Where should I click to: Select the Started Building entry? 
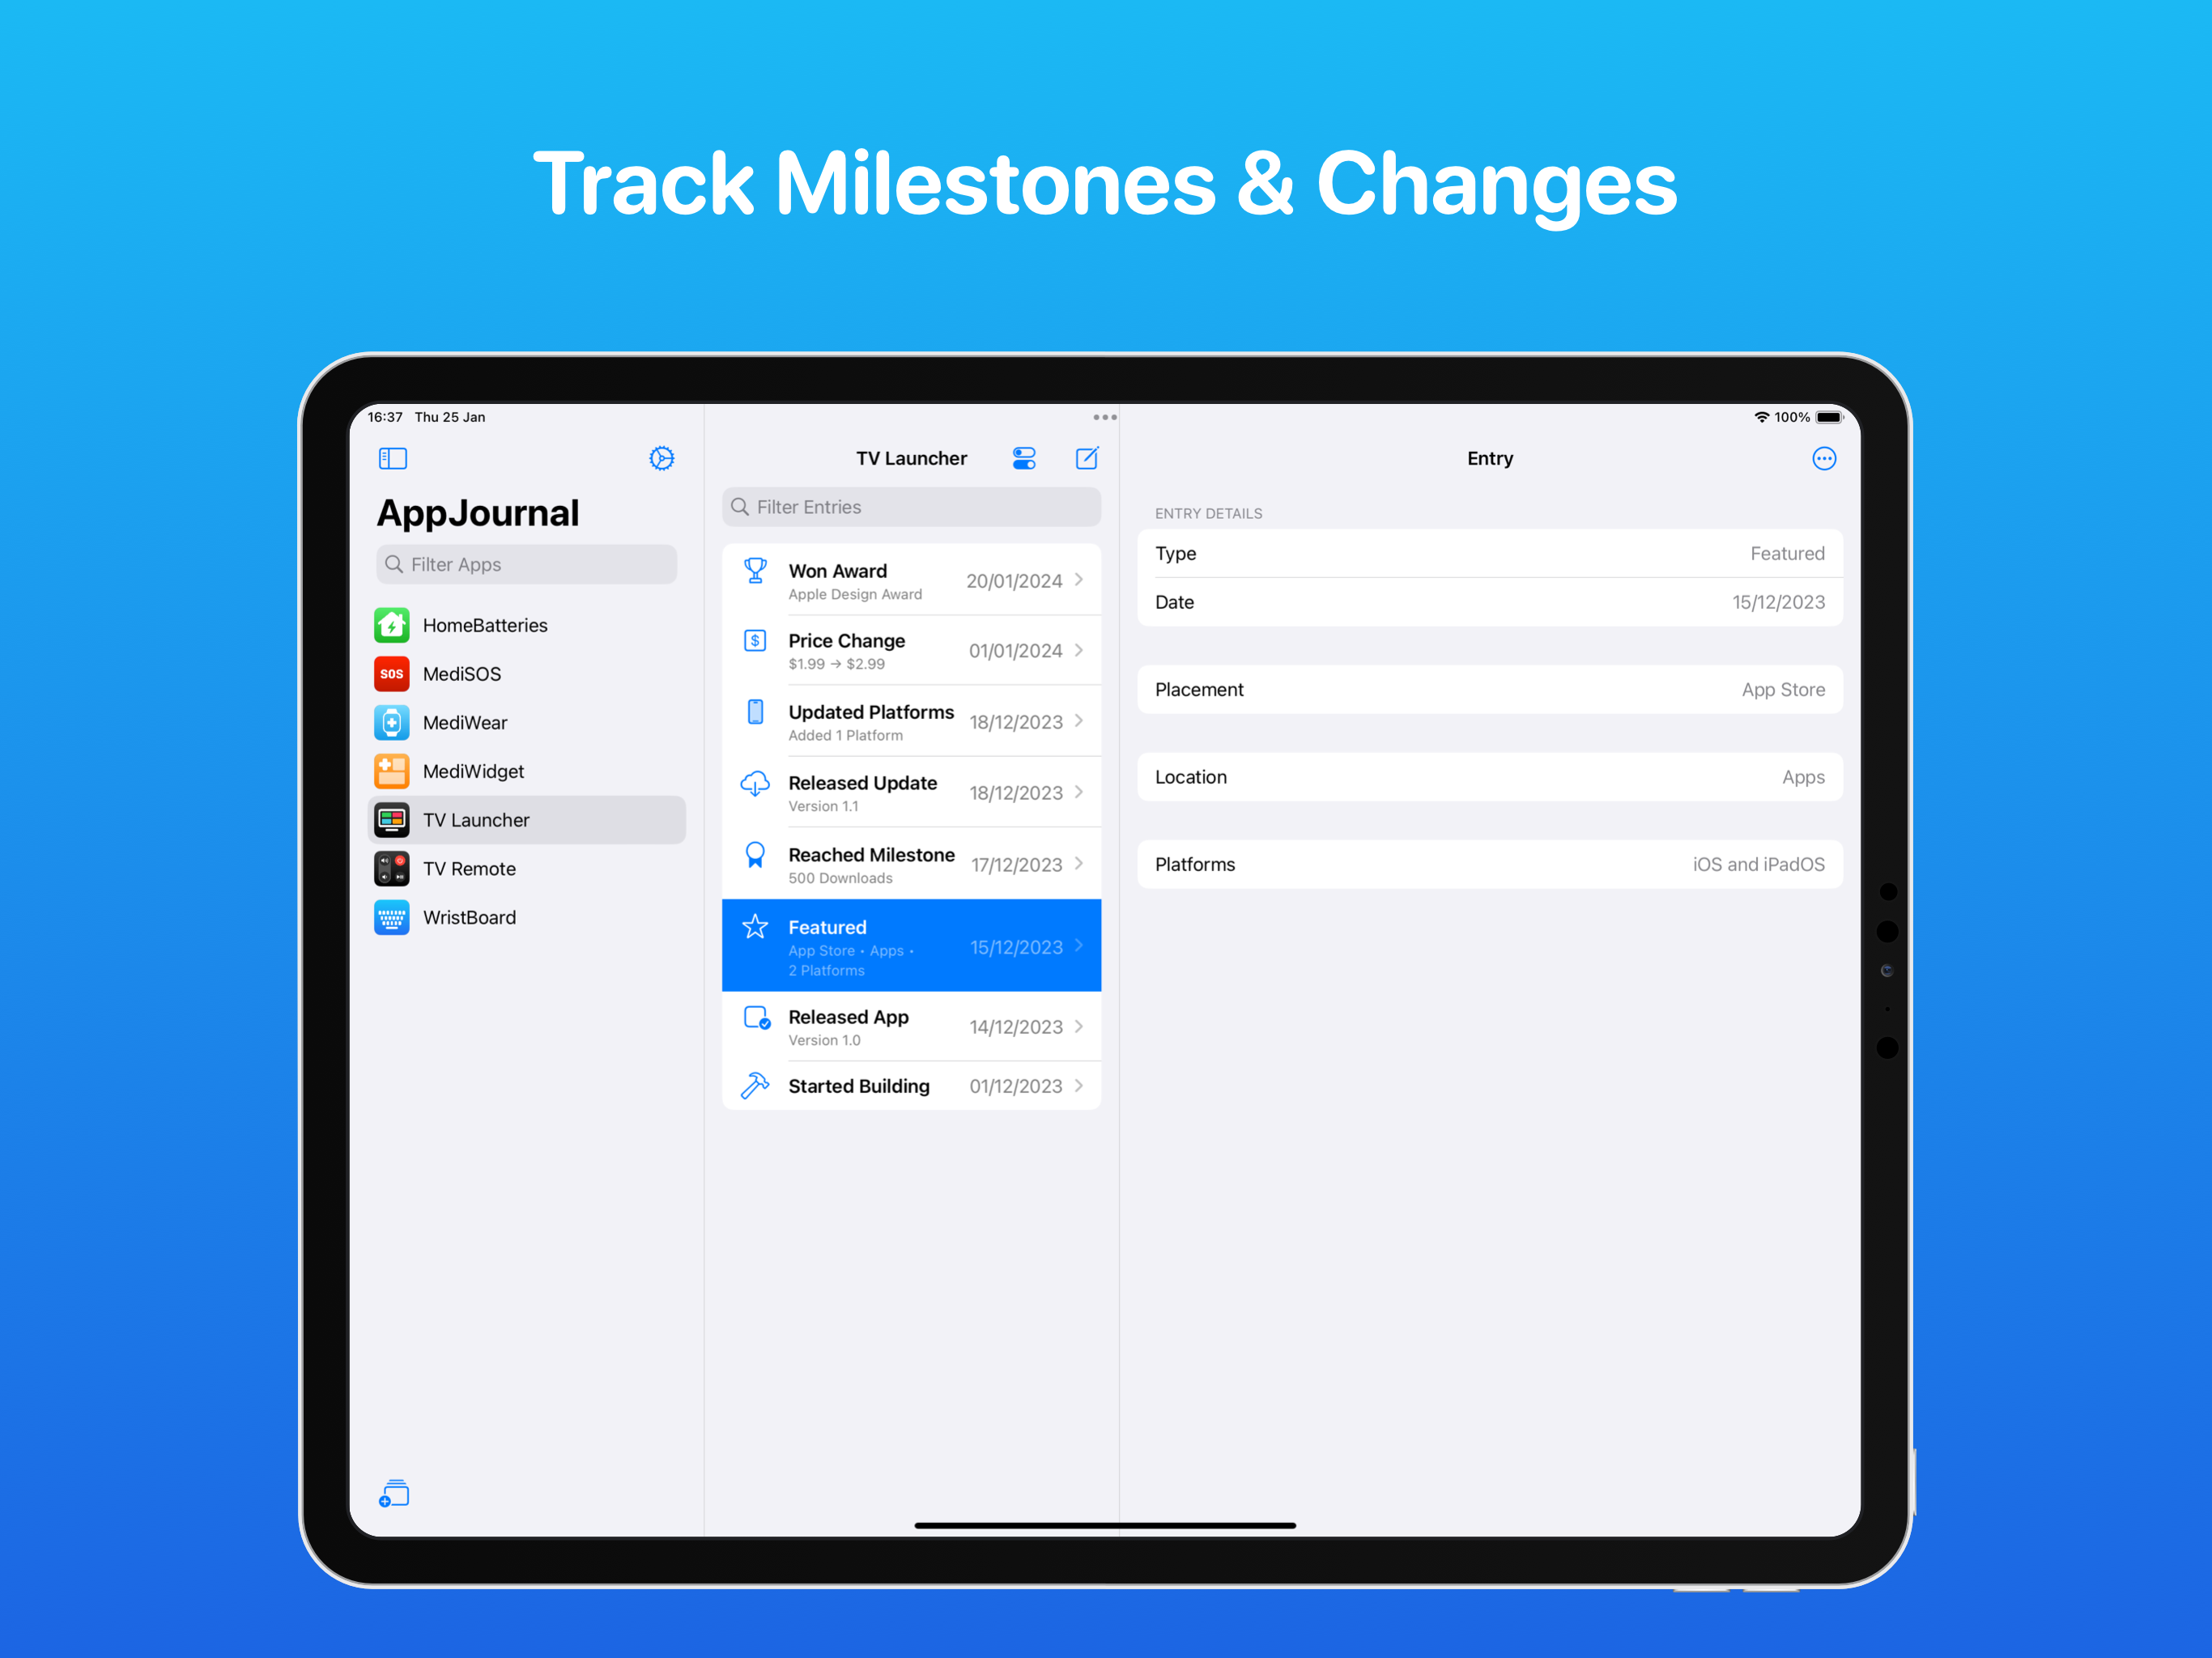click(909, 1085)
